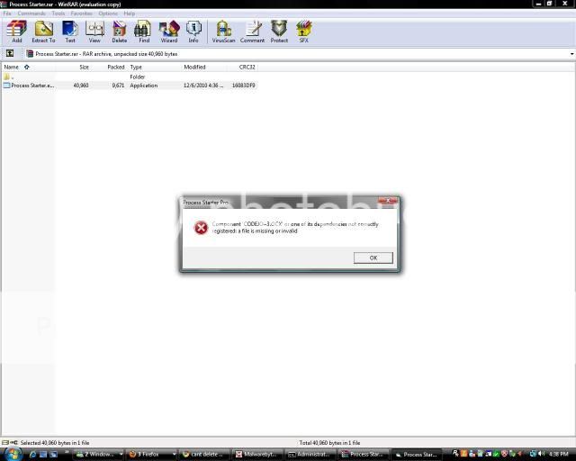The width and height of the screenshot is (576, 461).
Task: Go up one folder level button
Action: coord(10,54)
